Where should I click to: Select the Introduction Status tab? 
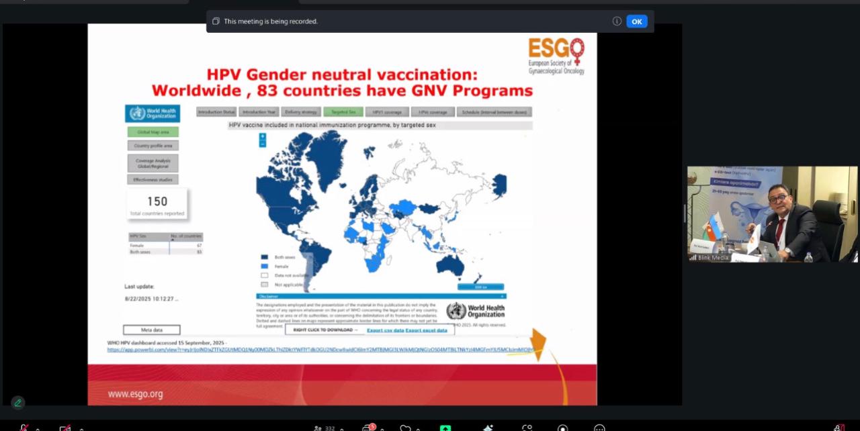(x=216, y=112)
